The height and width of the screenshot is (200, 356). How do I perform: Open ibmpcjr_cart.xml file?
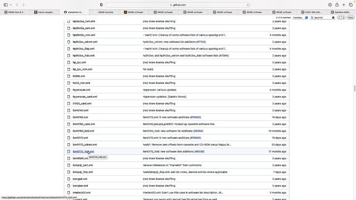[83, 165]
